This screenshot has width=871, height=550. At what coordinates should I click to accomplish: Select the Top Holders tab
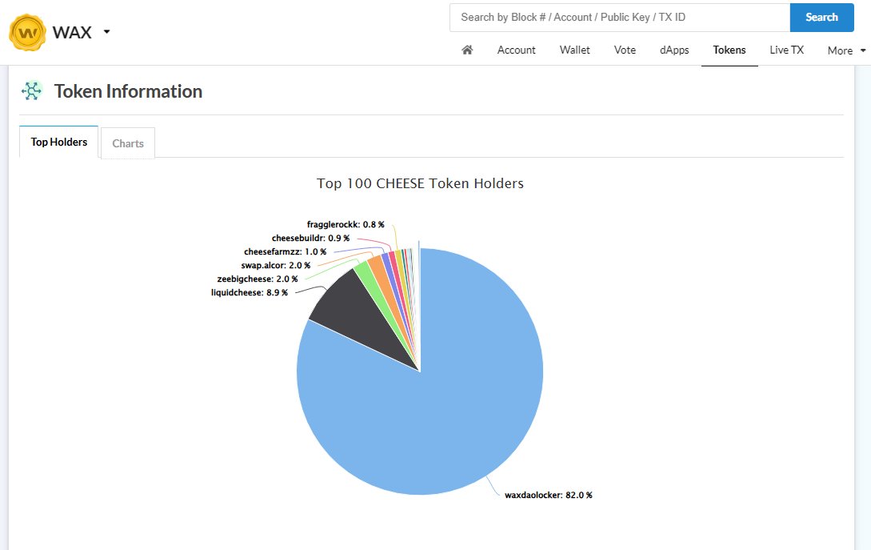[59, 142]
